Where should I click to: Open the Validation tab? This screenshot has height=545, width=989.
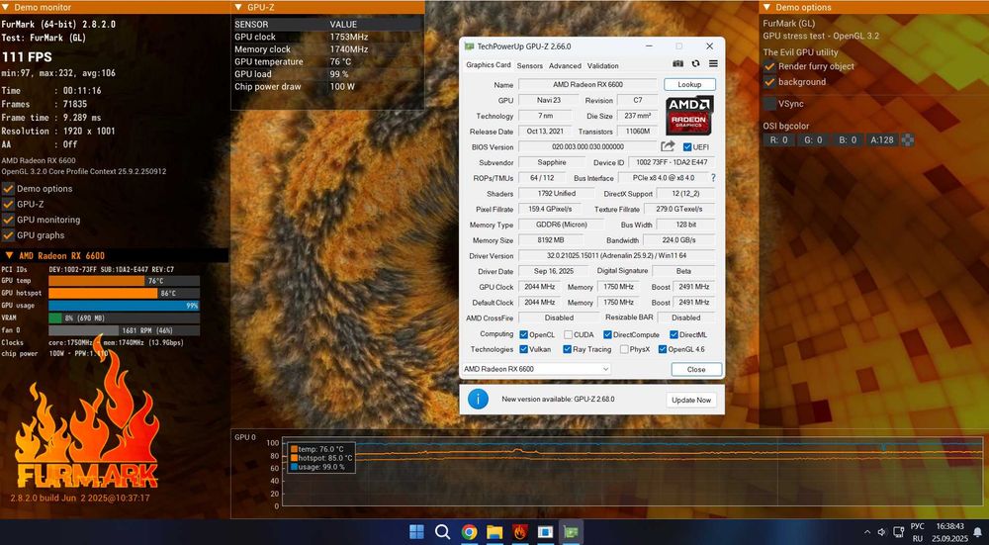(x=603, y=65)
